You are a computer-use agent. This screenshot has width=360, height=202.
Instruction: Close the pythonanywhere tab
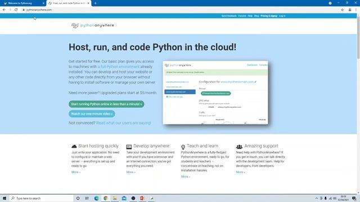pyautogui.click(x=88, y=3)
